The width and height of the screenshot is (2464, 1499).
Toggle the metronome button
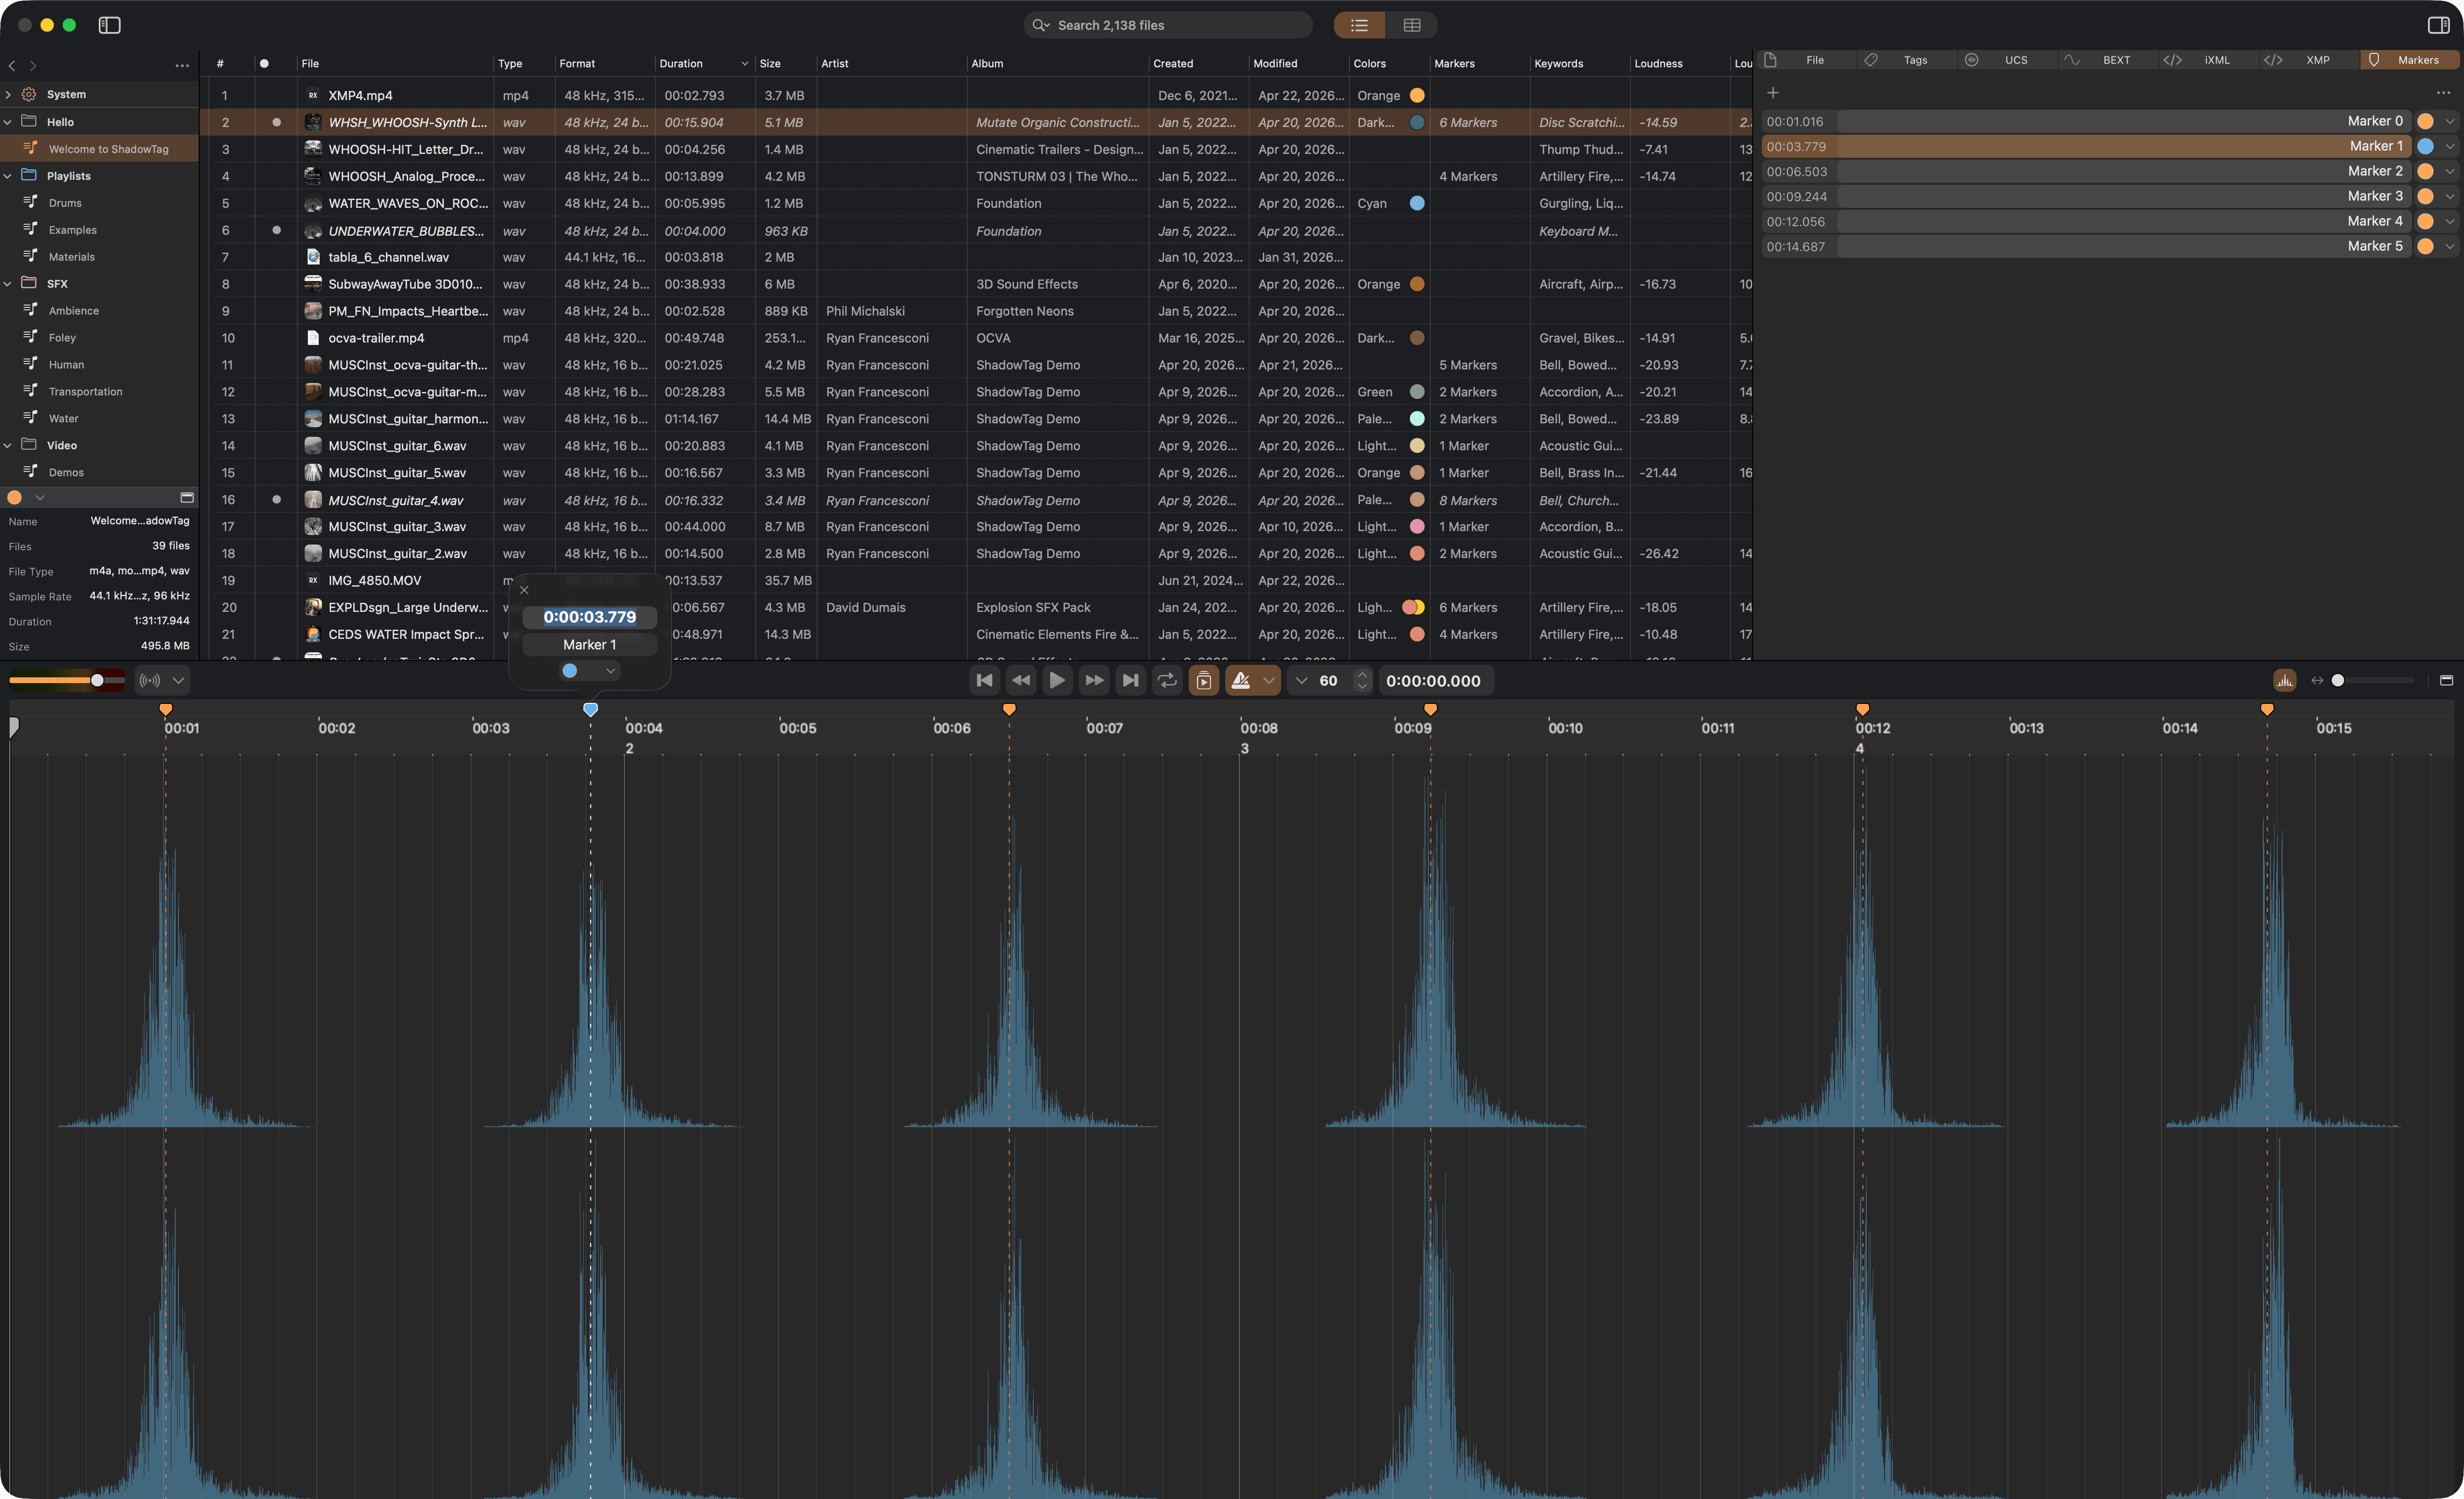[1241, 681]
